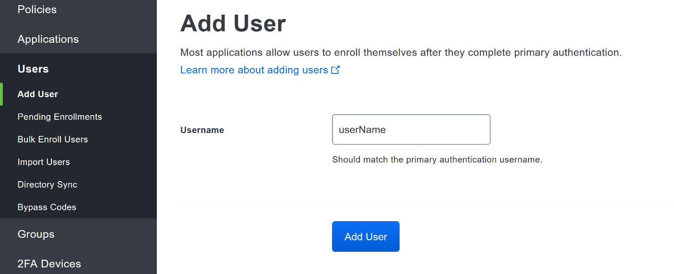Go to Applications in the sidebar
674x274 pixels.
(48, 39)
